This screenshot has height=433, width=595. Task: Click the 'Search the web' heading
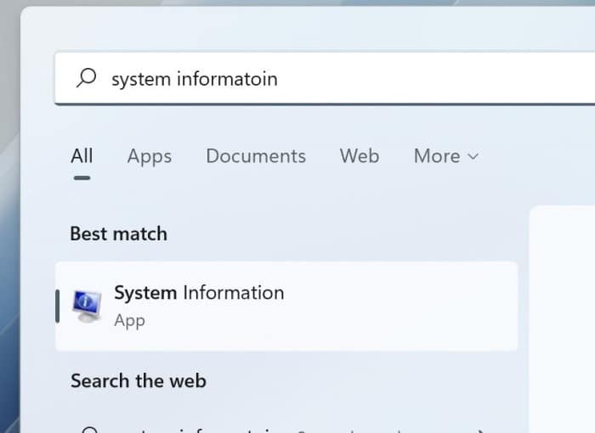(x=139, y=380)
